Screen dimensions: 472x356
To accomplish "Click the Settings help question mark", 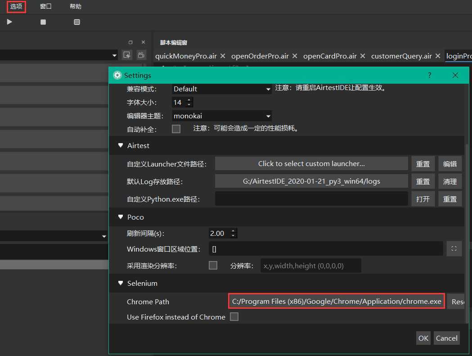I will click(430, 75).
